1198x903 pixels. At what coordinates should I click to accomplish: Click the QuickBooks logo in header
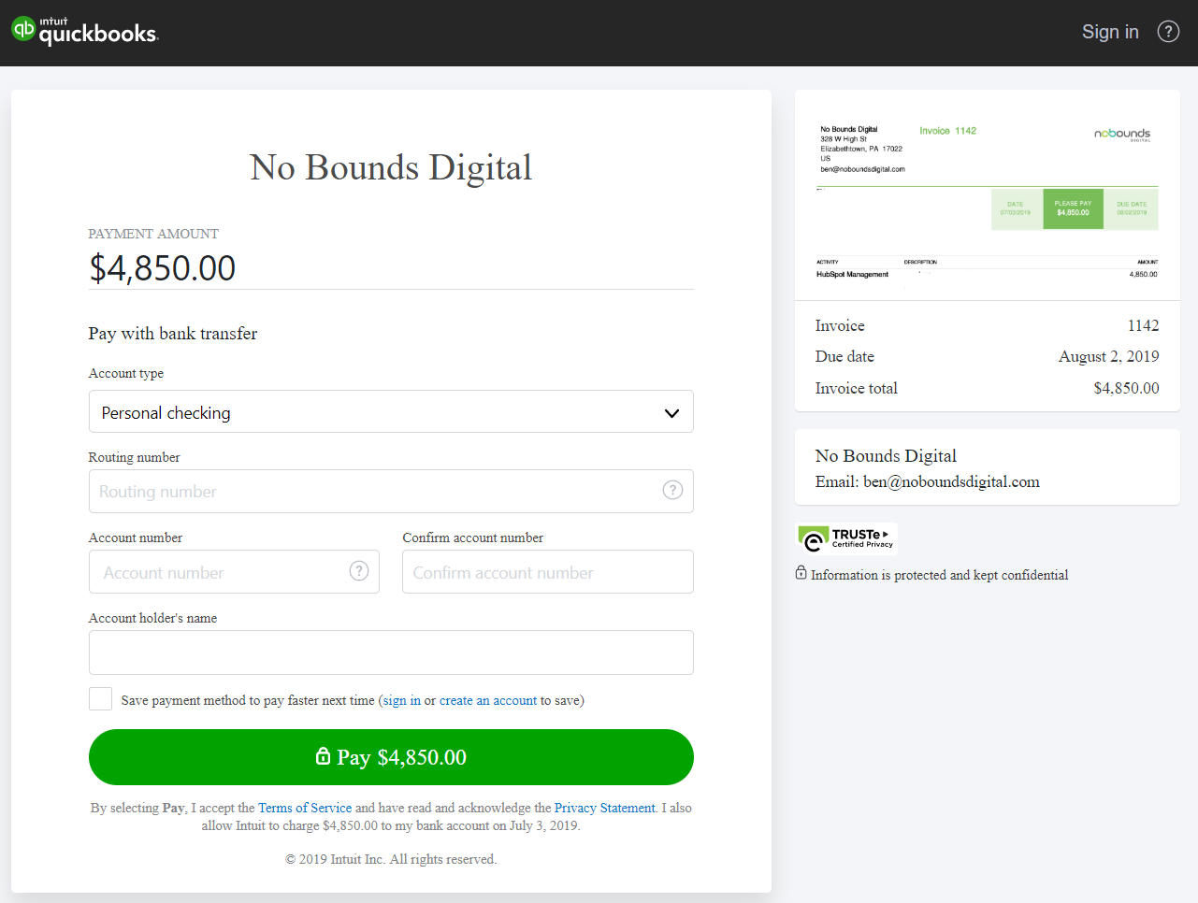click(85, 31)
